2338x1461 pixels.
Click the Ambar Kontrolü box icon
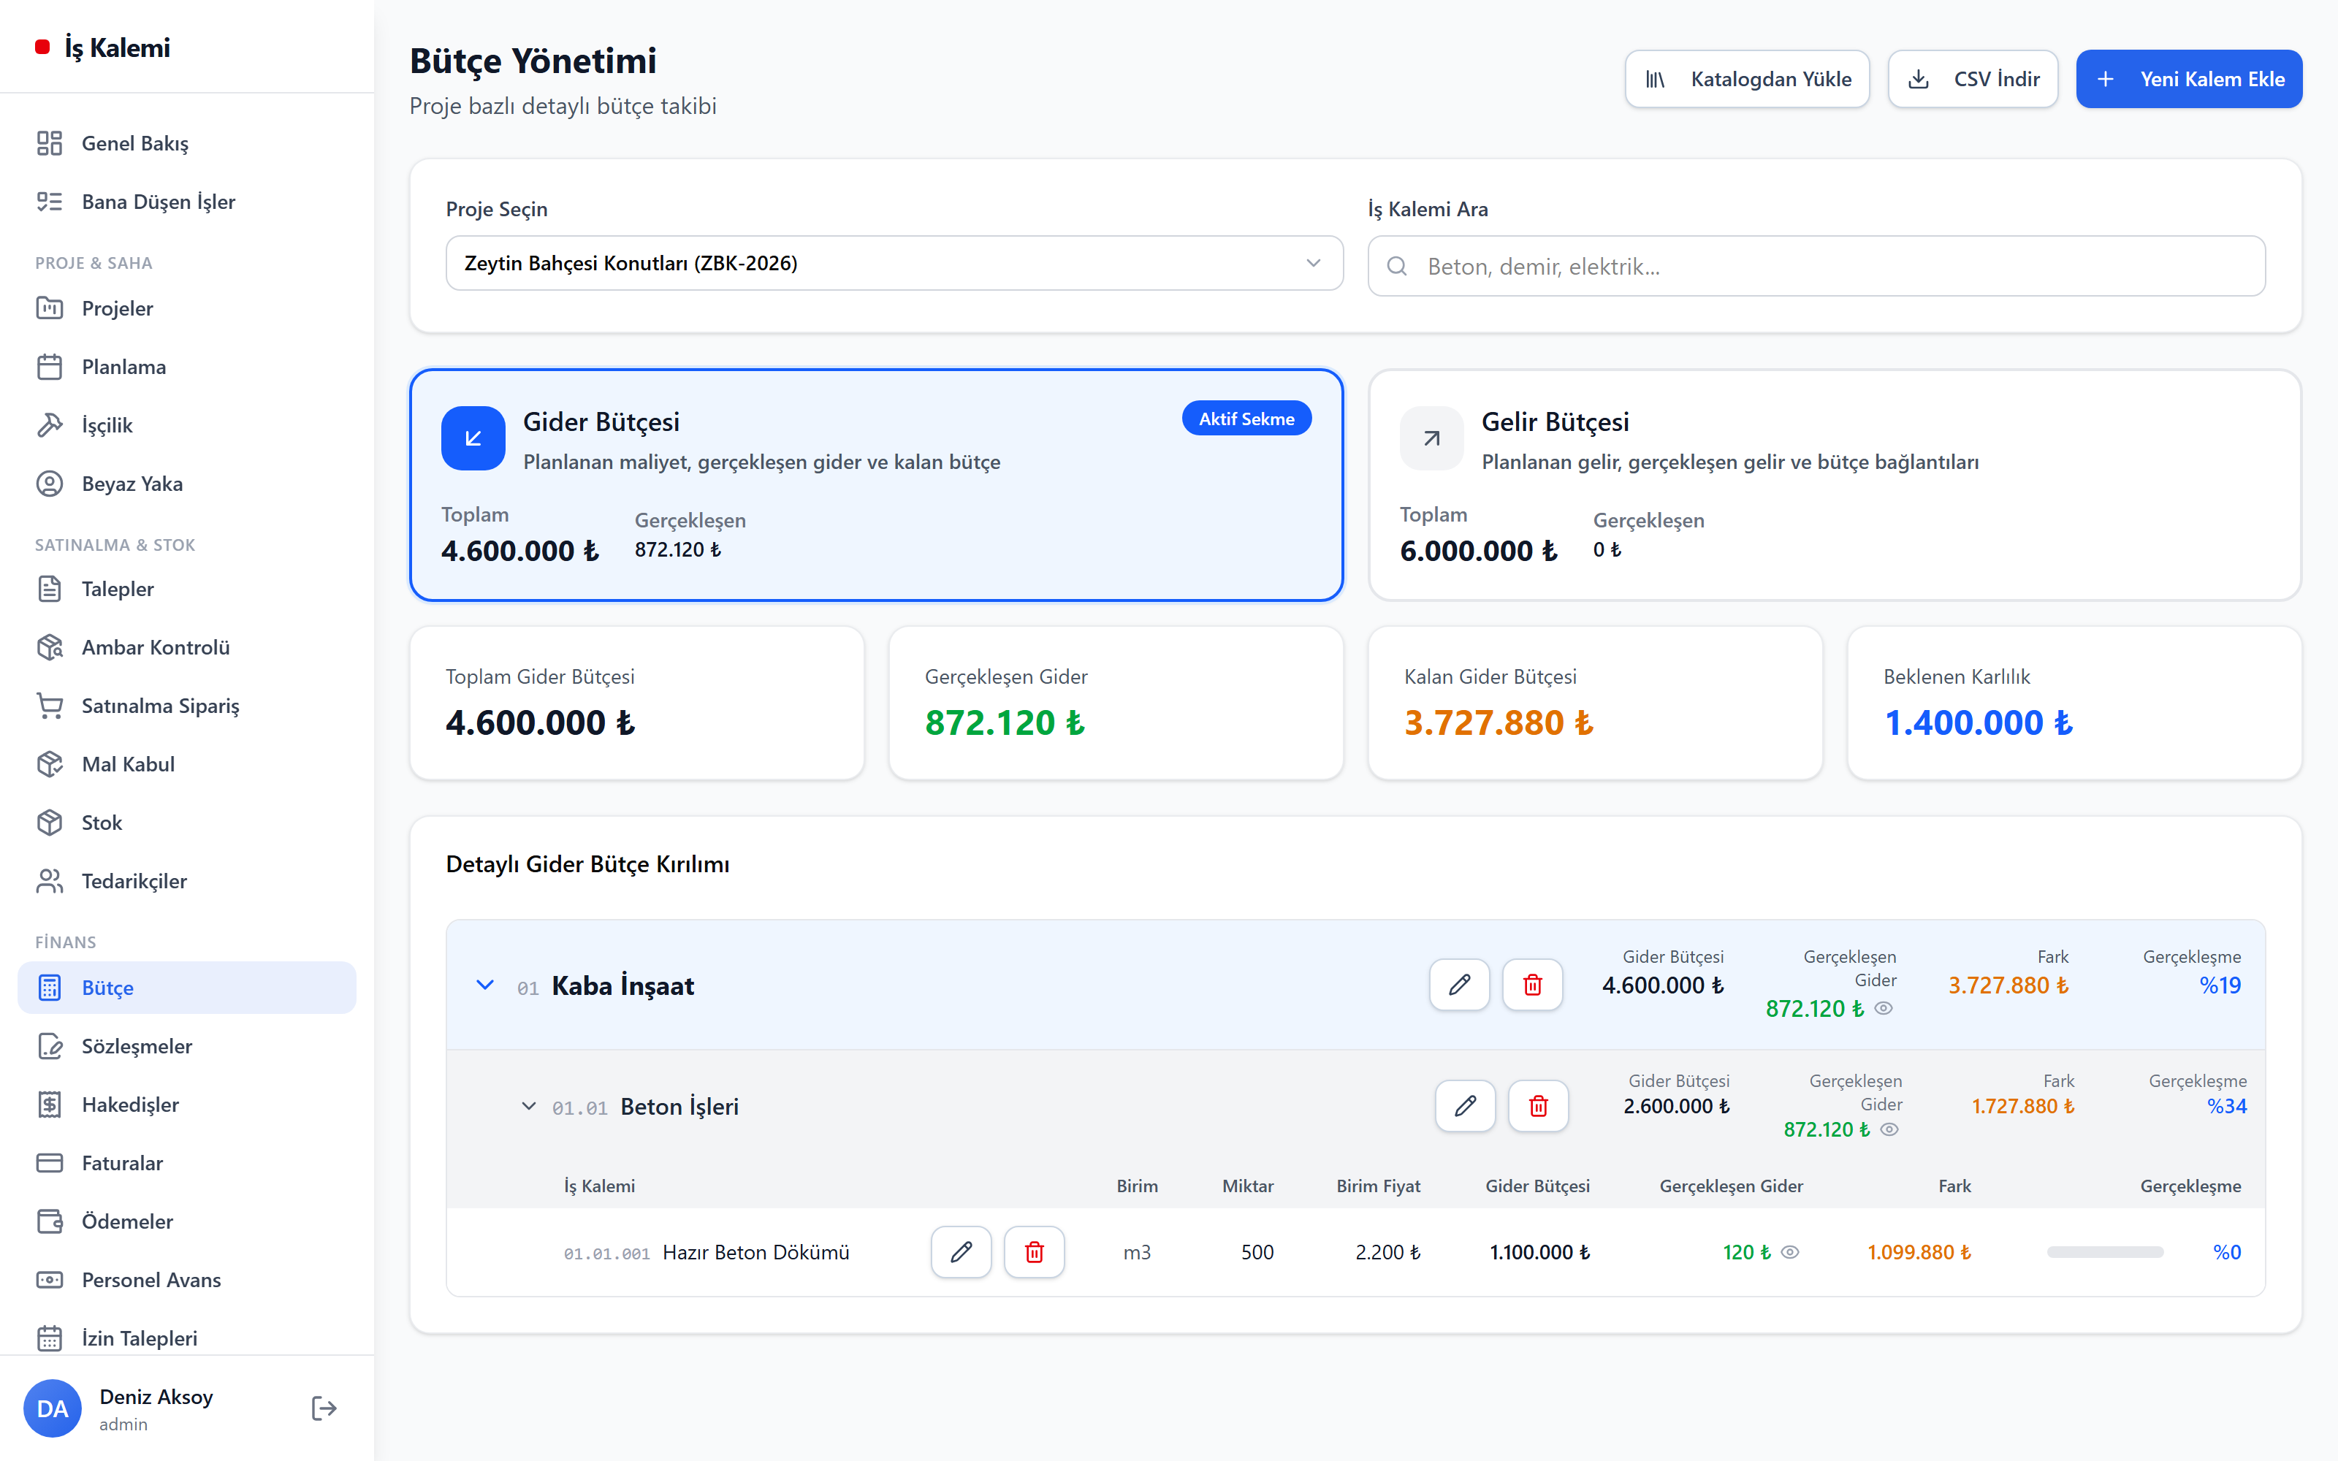(x=49, y=647)
